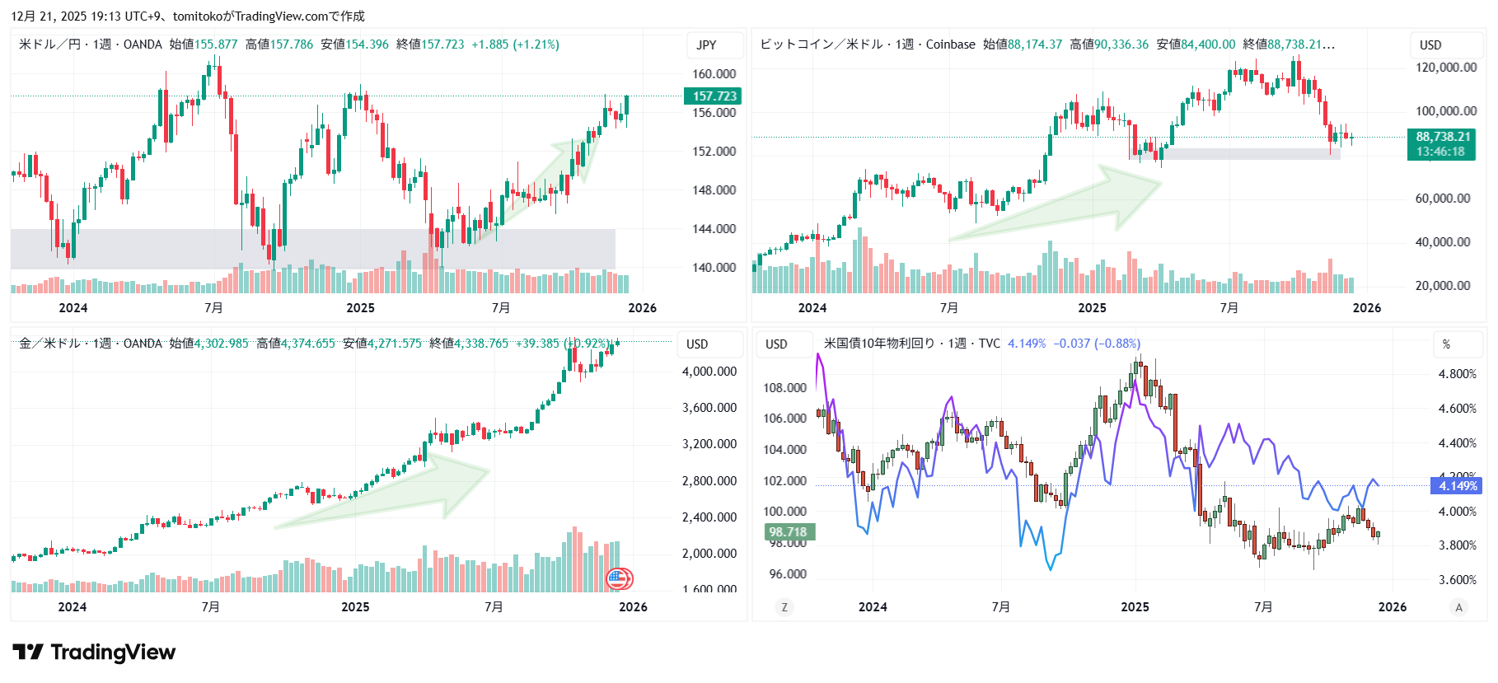
Task: Click the TradingView logo
Action: click(94, 653)
